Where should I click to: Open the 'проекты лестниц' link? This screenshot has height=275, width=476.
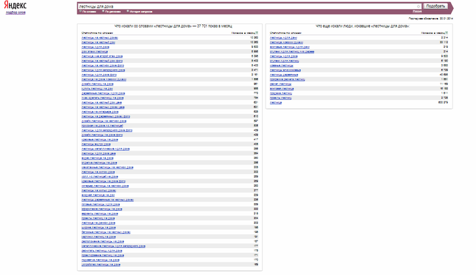tap(281, 98)
